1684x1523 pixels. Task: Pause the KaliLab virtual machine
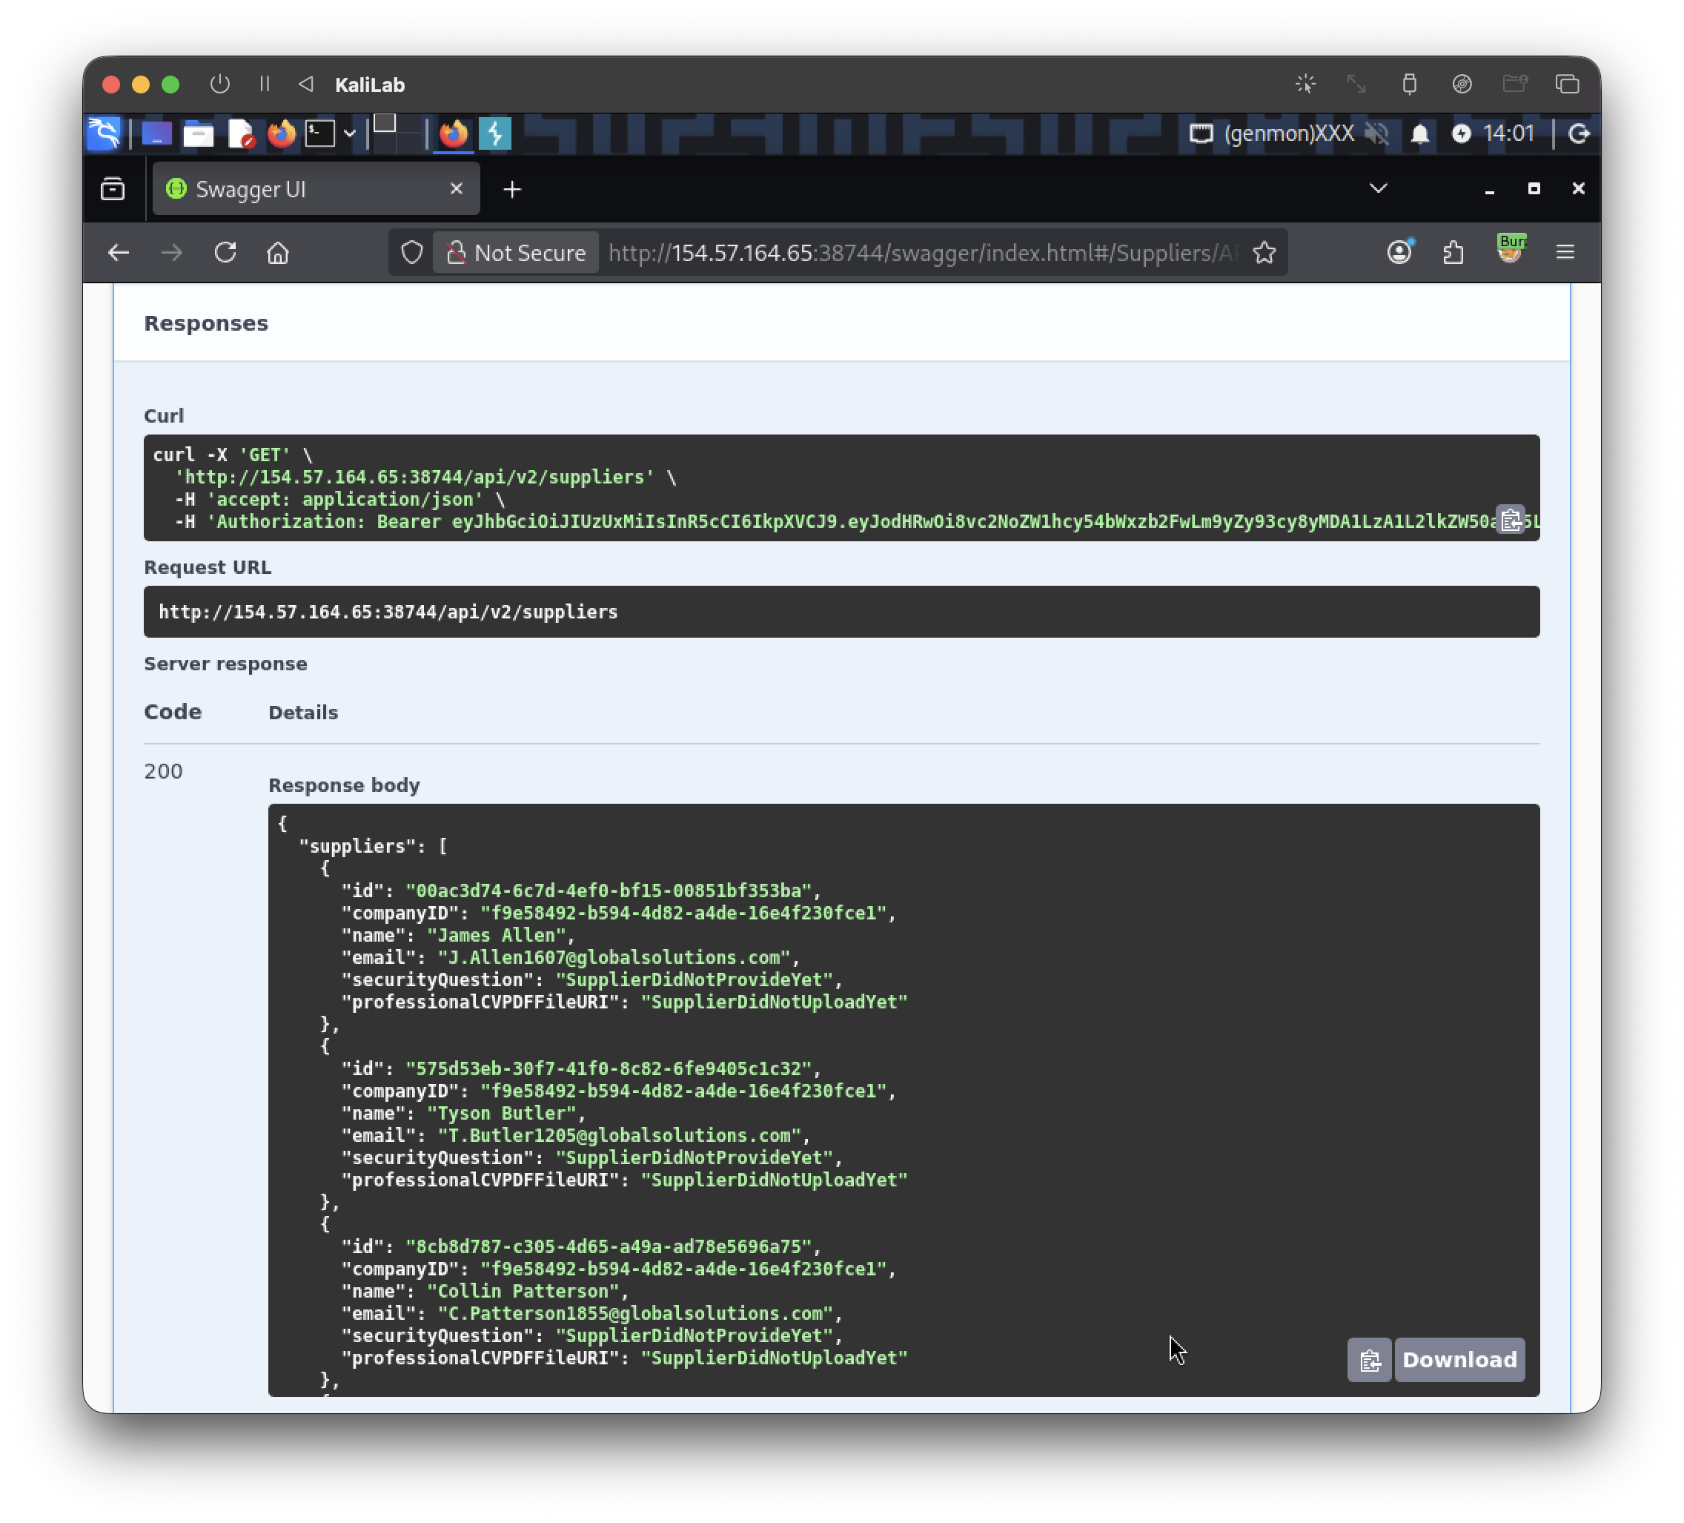tap(264, 84)
